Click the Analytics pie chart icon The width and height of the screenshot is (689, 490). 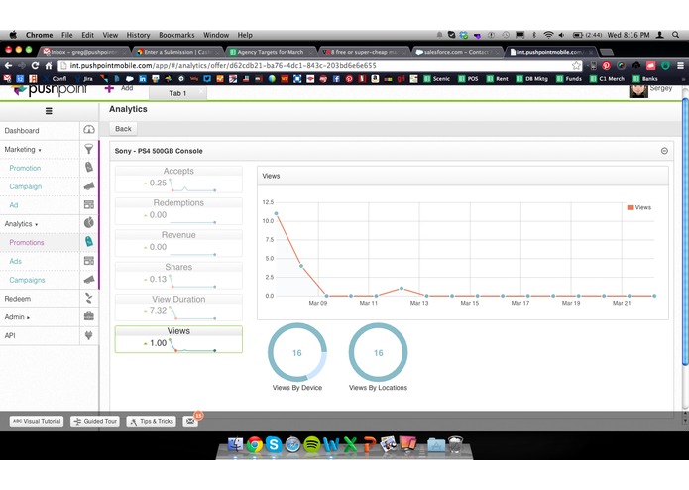point(89,223)
